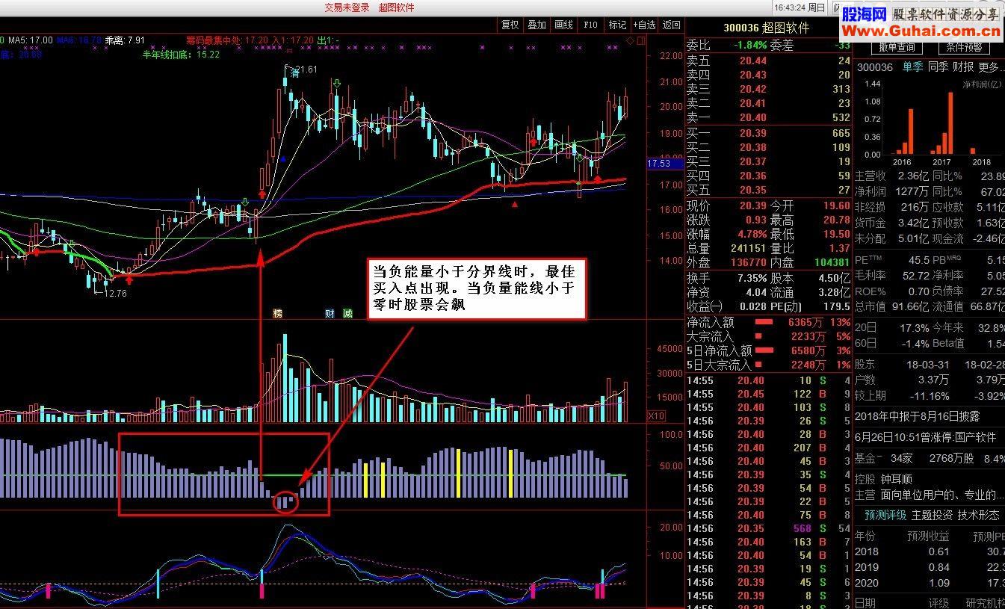Click the 返回 back button
This screenshot has width=1005, height=609.
(x=672, y=25)
